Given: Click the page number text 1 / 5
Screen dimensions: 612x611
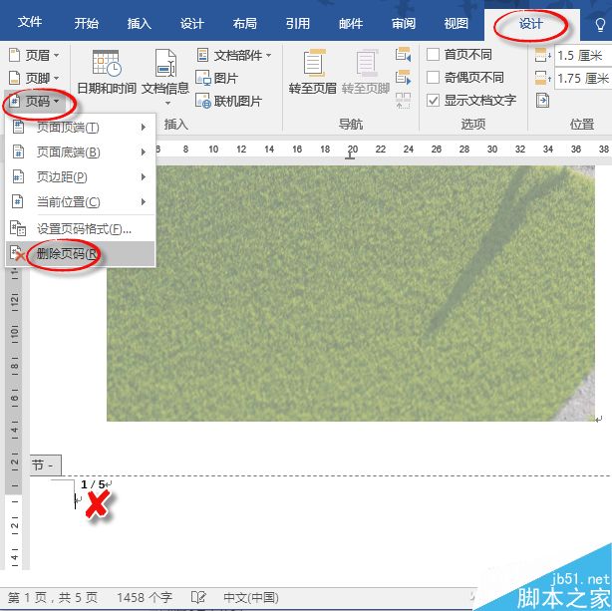Looking at the screenshot, I should [93, 484].
